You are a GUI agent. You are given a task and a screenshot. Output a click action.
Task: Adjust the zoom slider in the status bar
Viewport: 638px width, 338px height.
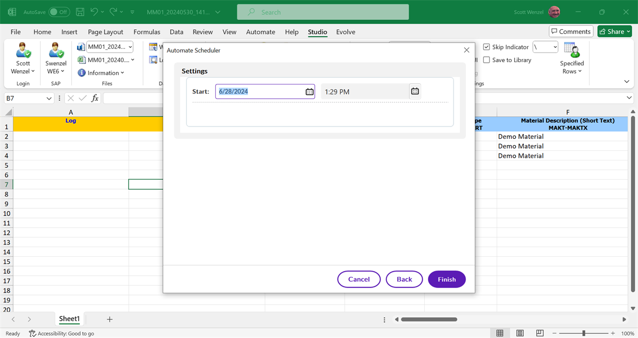coord(584,333)
